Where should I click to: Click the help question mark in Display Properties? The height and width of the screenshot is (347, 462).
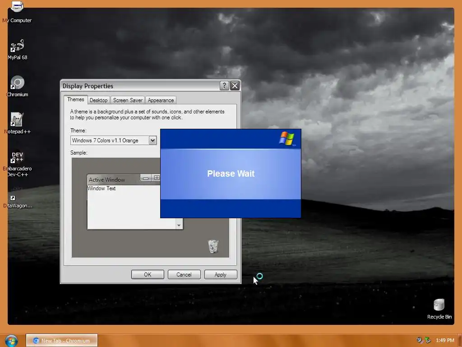click(224, 85)
